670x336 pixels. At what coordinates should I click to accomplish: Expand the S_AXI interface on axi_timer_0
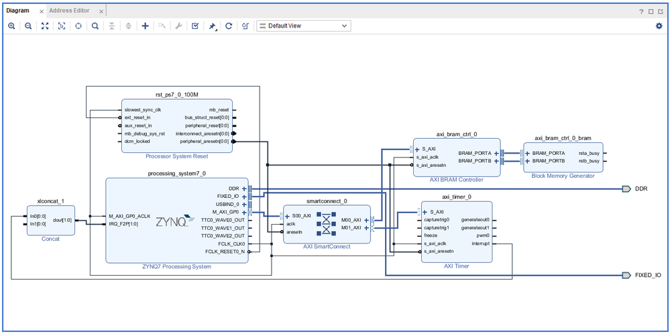(425, 212)
